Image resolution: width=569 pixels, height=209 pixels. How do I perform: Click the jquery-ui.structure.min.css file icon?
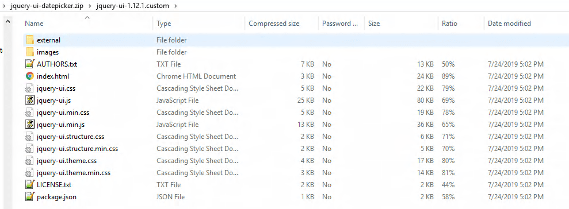[x=30, y=149]
